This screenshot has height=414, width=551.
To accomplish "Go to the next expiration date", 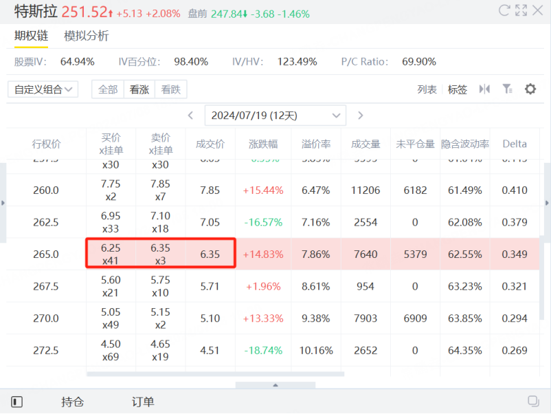I will (x=360, y=116).
